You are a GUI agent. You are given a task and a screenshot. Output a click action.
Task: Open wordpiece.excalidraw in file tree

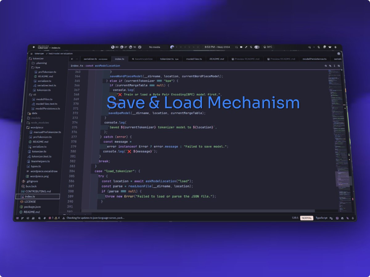[x=42, y=171]
